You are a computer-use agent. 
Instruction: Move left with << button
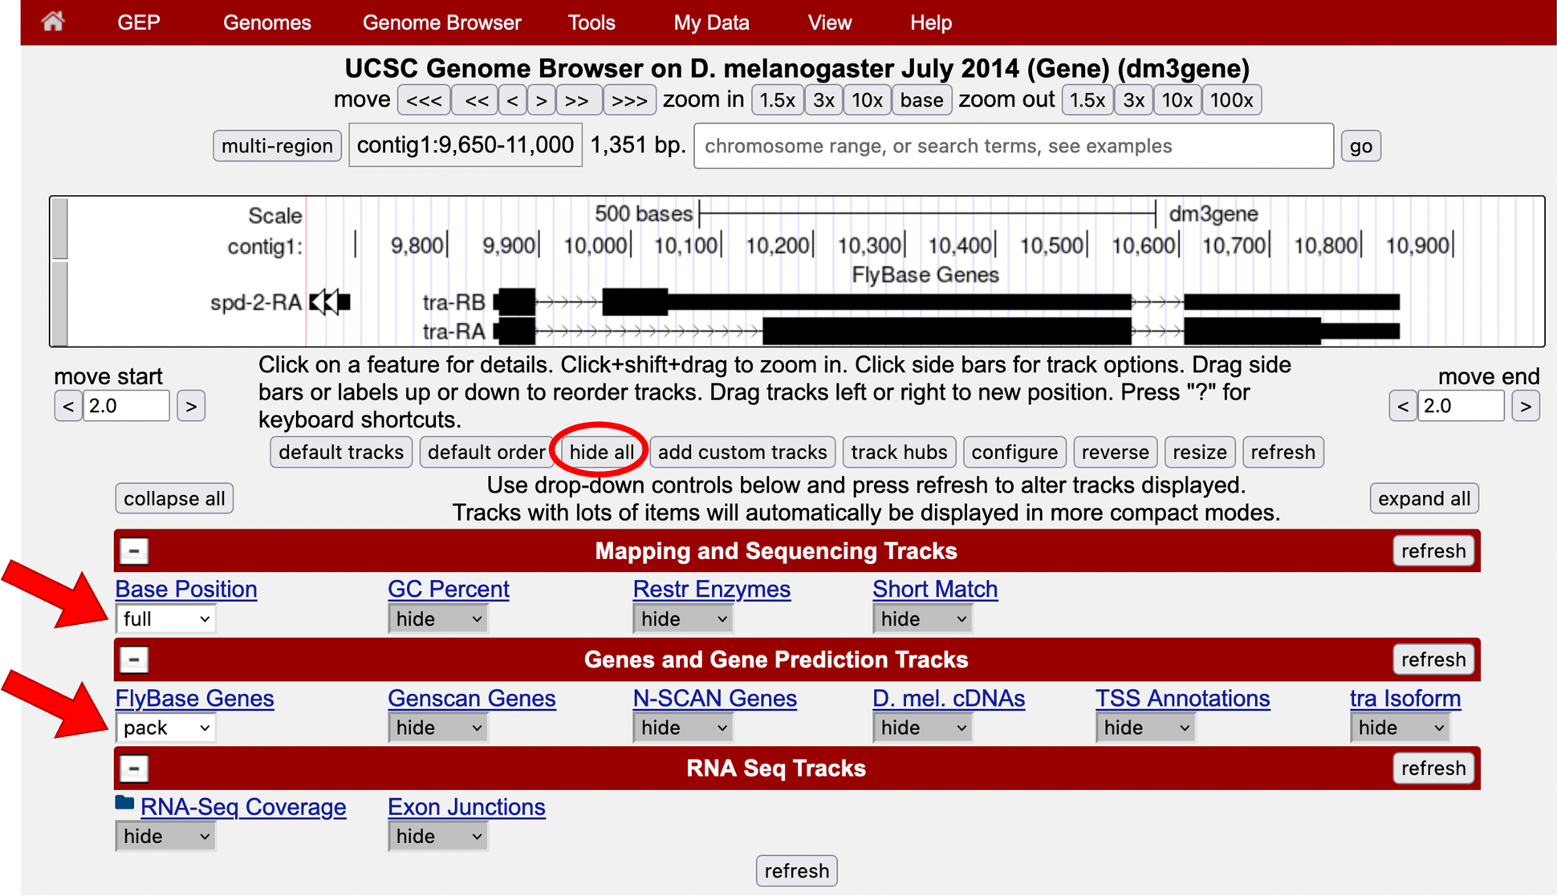coord(476,100)
